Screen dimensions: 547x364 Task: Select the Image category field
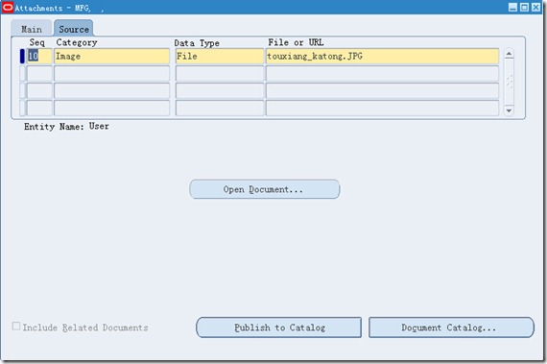tap(111, 57)
